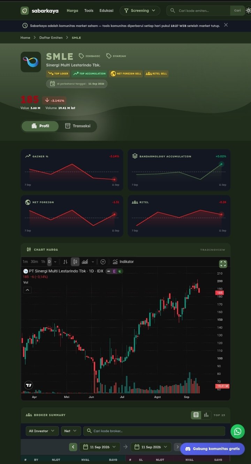Toggle fullscreen chart mode

pos(223,264)
